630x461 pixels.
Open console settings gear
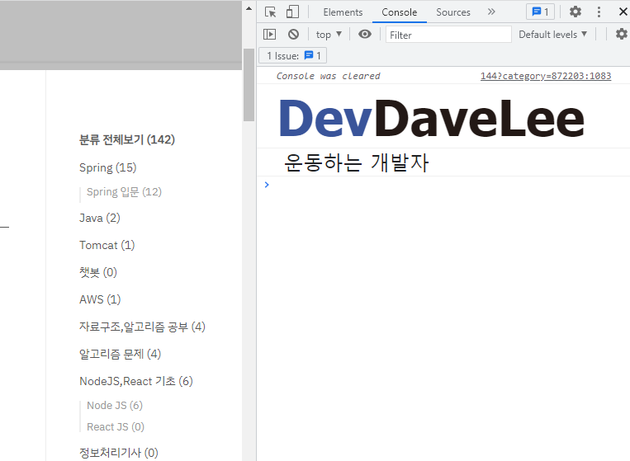click(622, 34)
